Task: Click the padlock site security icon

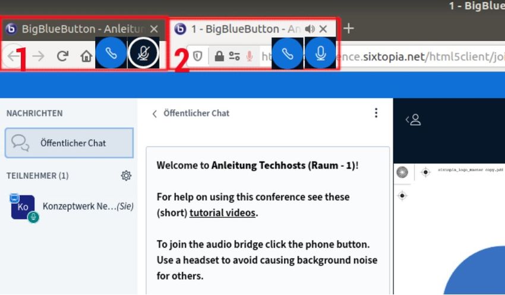Action: tap(219, 56)
